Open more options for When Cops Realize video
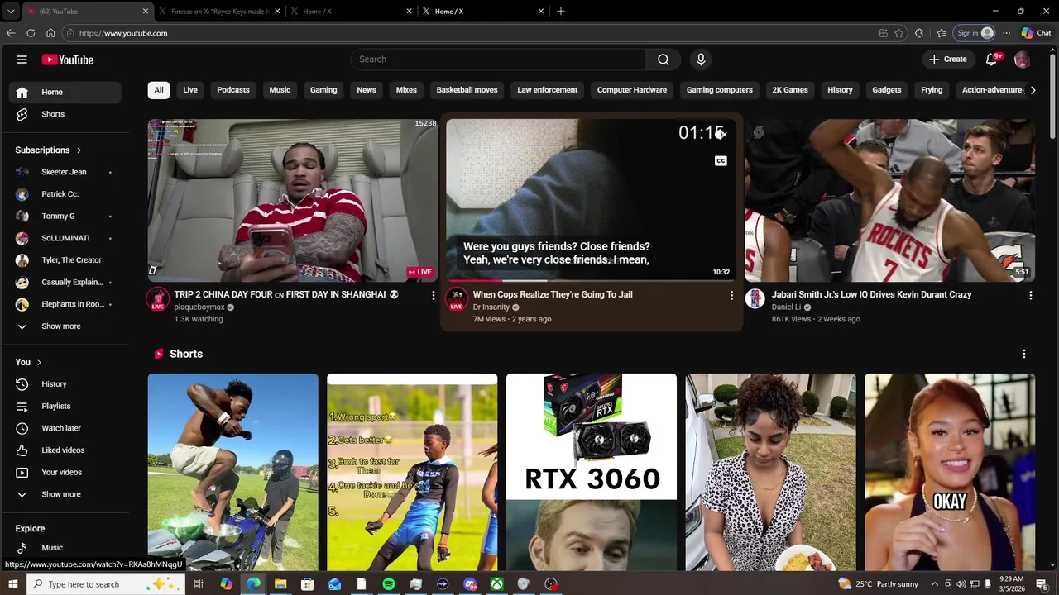 point(731,295)
